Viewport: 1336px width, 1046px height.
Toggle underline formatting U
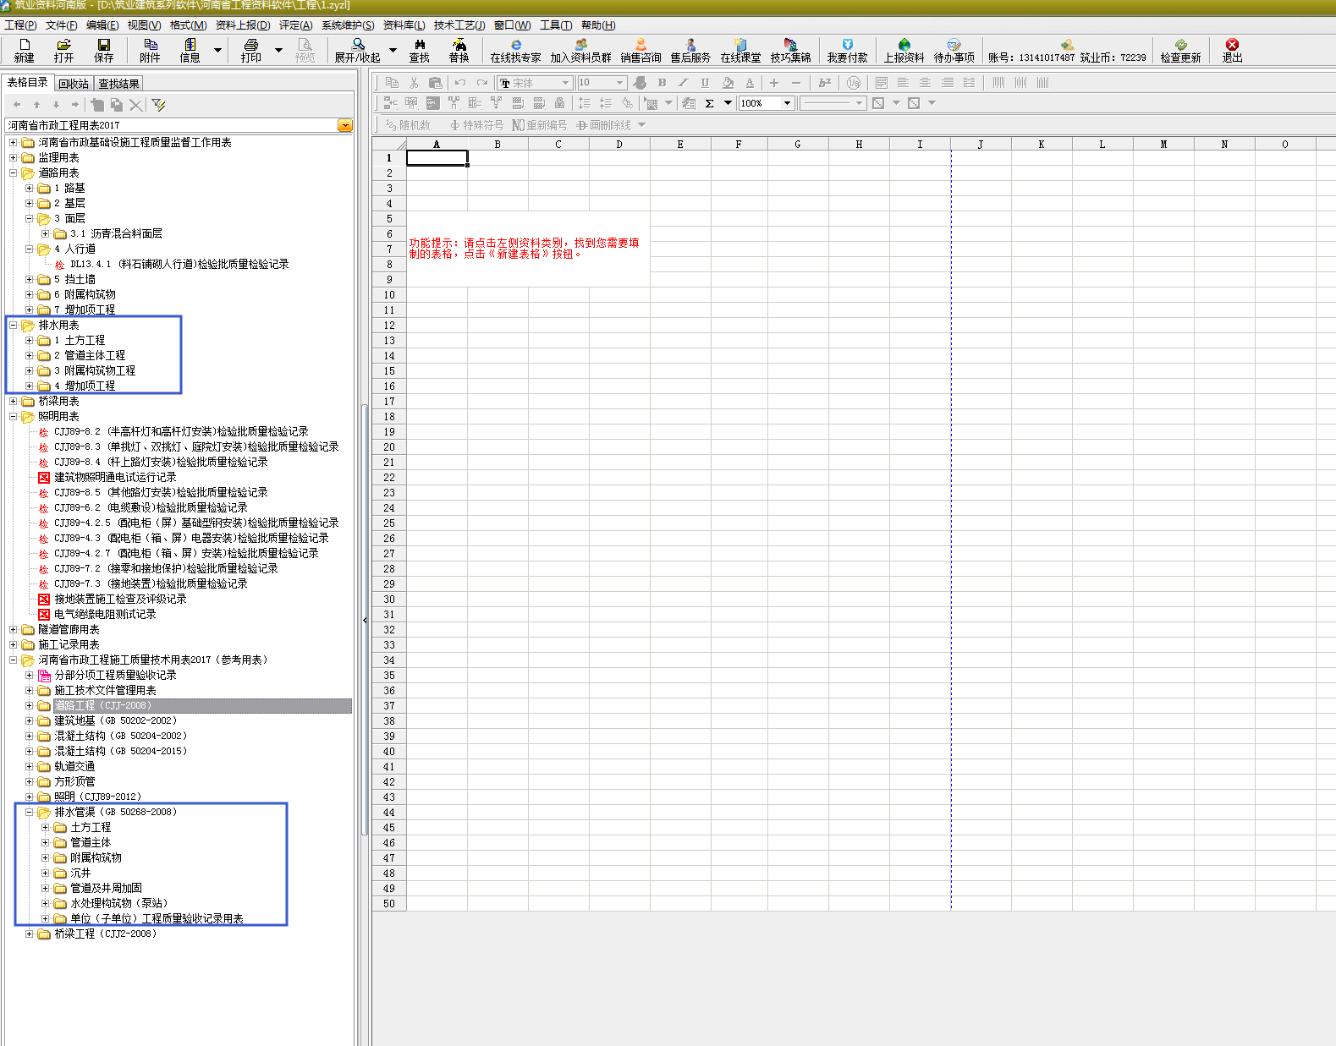click(x=705, y=83)
